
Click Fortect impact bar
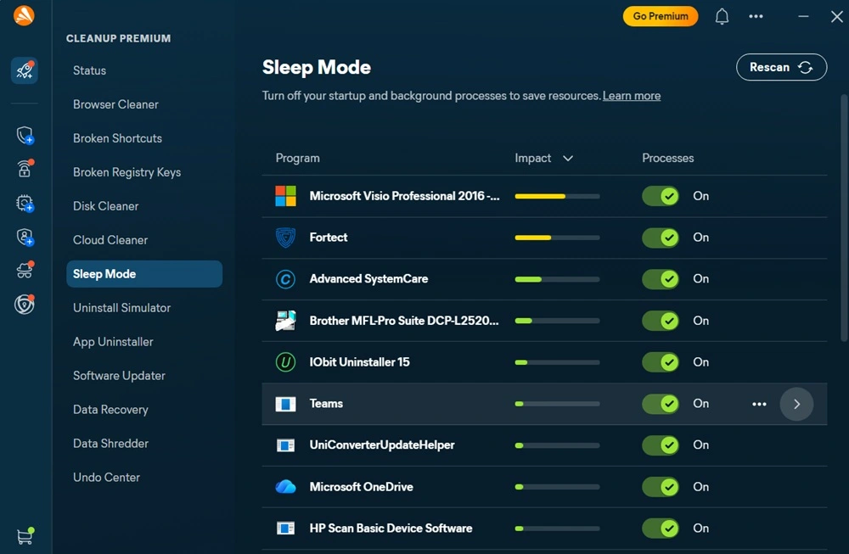click(x=557, y=238)
